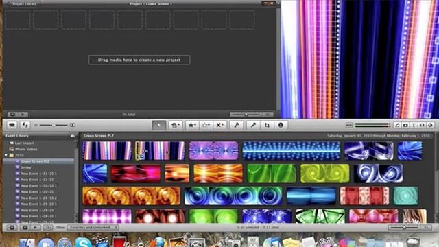This screenshot has width=439, height=247.
Task: Select event New Event 1-28-10 1
Action: click(38, 216)
